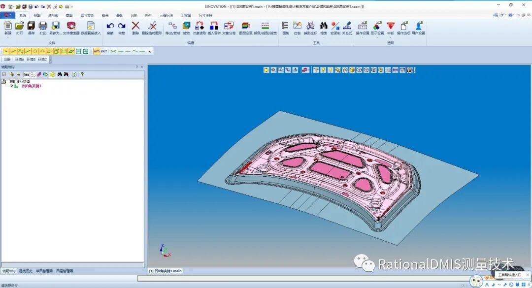This screenshot has height=288, width=532.
Task: Switch to the 视图 ribbon tab
Action: tap(37, 15)
